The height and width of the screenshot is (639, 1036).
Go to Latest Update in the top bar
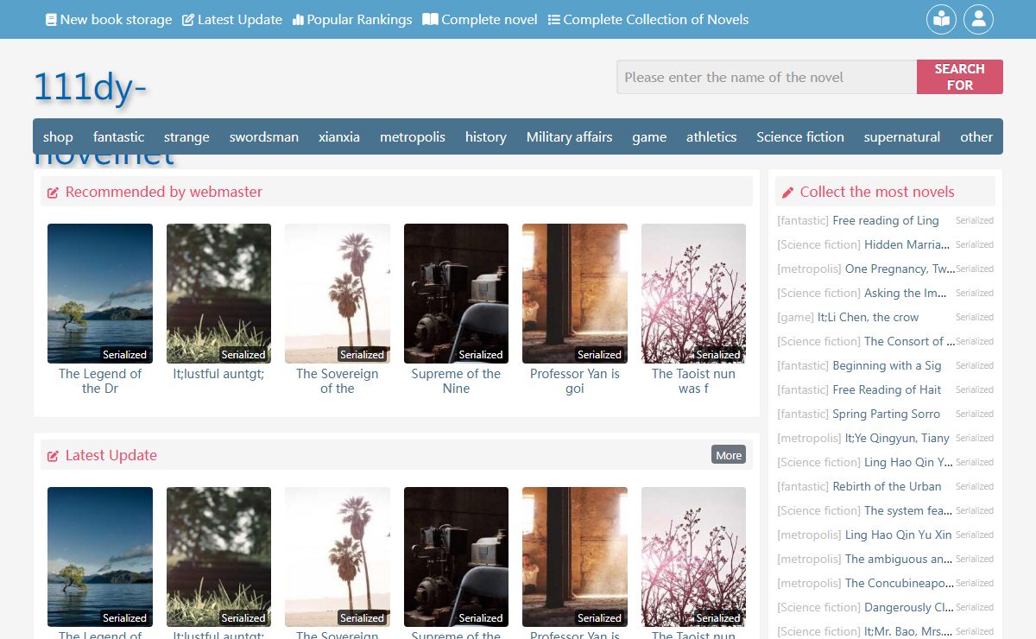tap(232, 19)
